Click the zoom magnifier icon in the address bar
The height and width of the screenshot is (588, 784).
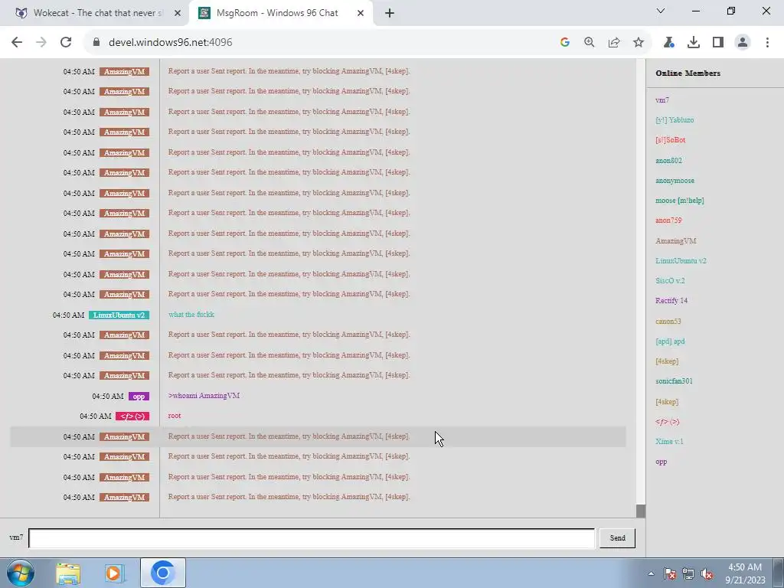point(590,43)
